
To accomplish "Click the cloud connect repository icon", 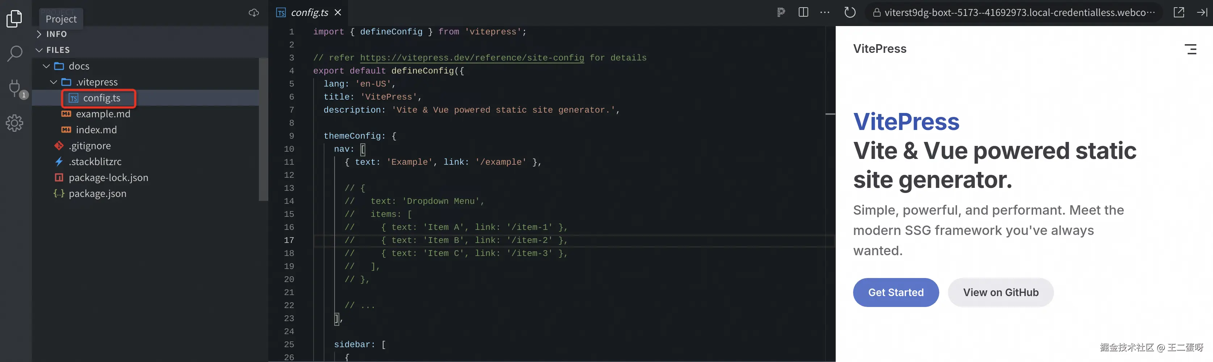I will (254, 13).
